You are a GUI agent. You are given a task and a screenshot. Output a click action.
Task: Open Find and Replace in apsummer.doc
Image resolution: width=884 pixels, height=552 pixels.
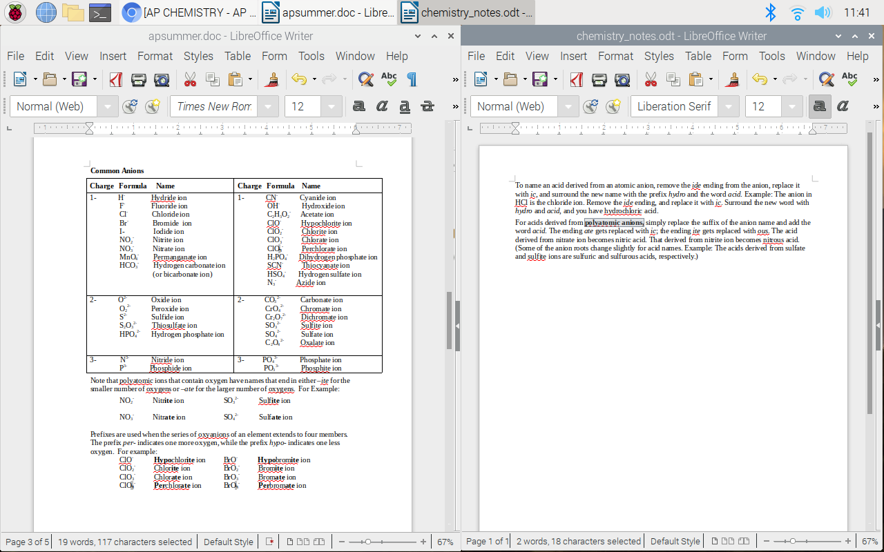365,79
